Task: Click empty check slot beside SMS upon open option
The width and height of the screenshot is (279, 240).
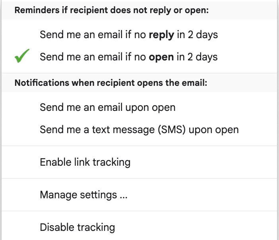Action: point(22,130)
